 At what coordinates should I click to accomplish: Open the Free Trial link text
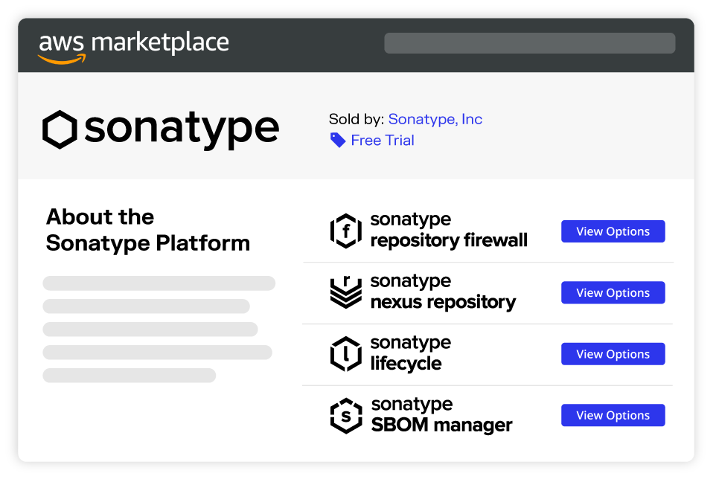(x=383, y=141)
